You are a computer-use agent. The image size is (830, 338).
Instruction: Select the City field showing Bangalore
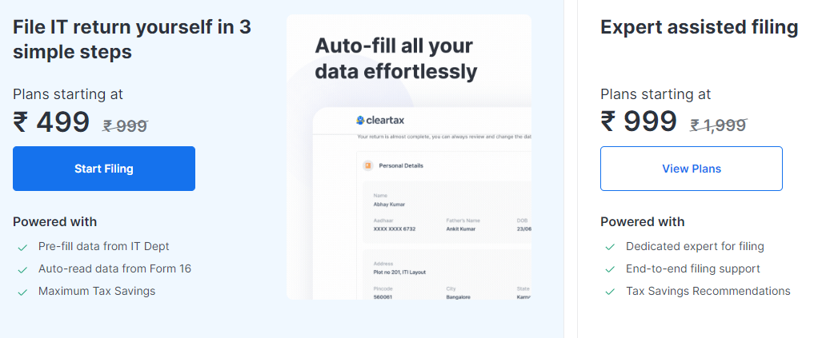[x=459, y=296]
